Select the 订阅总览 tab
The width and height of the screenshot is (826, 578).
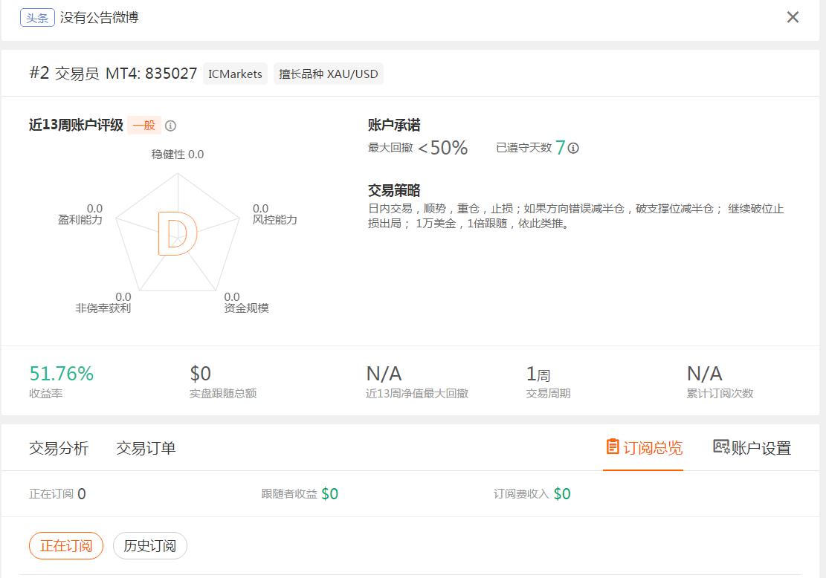pyautogui.click(x=643, y=448)
